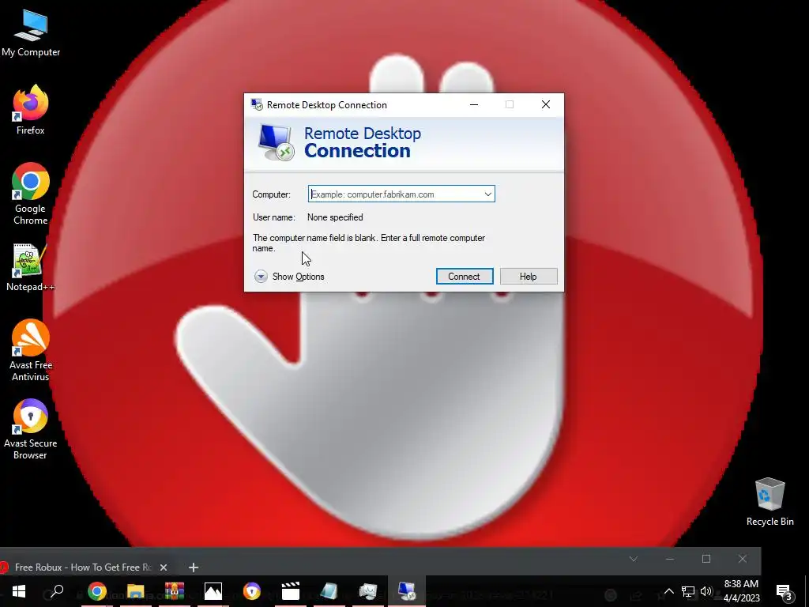The height and width of the screenshot is (607, 809).
Task: Open the Photos app in taskbar
Action: pos(213,591)
